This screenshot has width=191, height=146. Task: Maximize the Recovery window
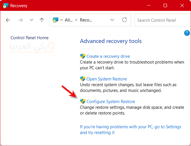pyautogui.click(x=165, y=5)
